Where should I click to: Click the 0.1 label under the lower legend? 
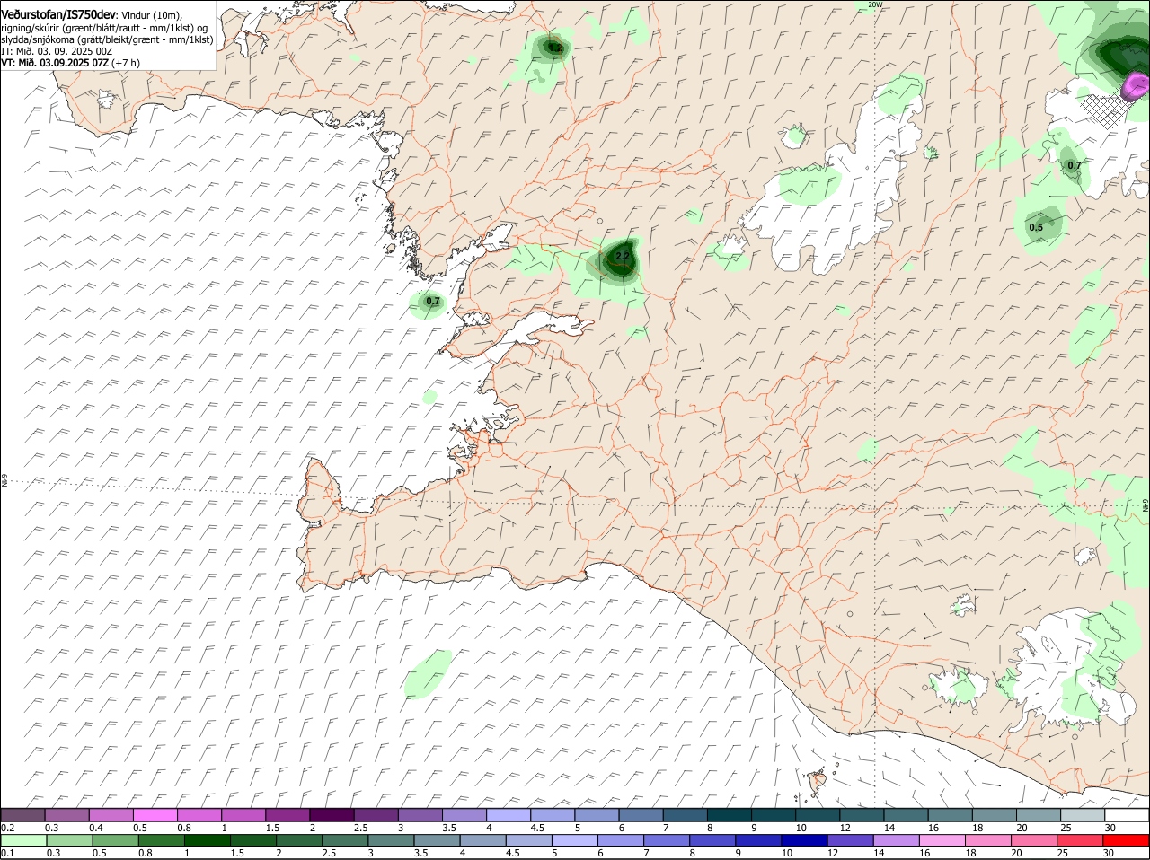pyautogui.click(x=8, y=853)
